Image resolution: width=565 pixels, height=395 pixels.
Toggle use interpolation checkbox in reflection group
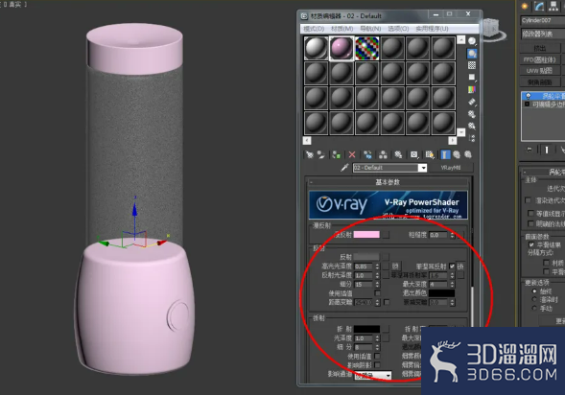377,293
